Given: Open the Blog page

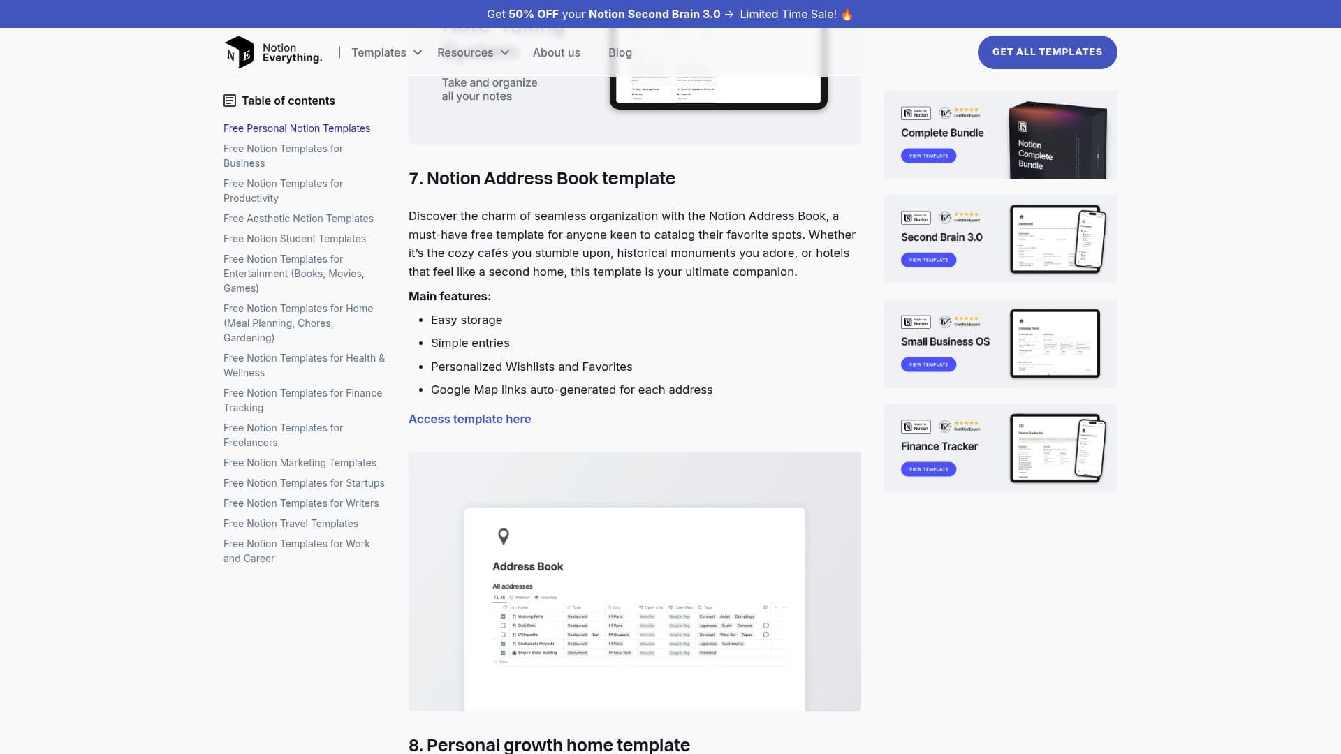Looking at the screenshot, I should [620, 52].
